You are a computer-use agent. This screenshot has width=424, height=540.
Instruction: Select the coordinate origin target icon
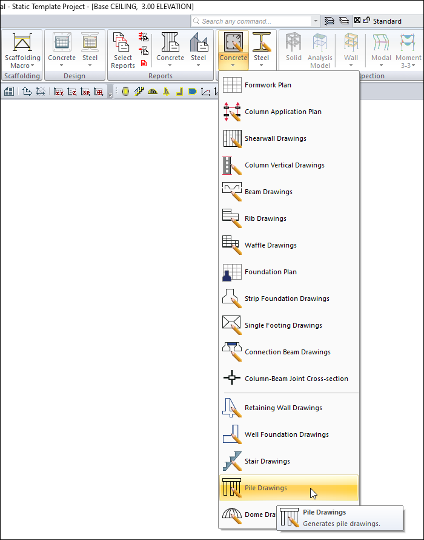[x=99, y=92]
